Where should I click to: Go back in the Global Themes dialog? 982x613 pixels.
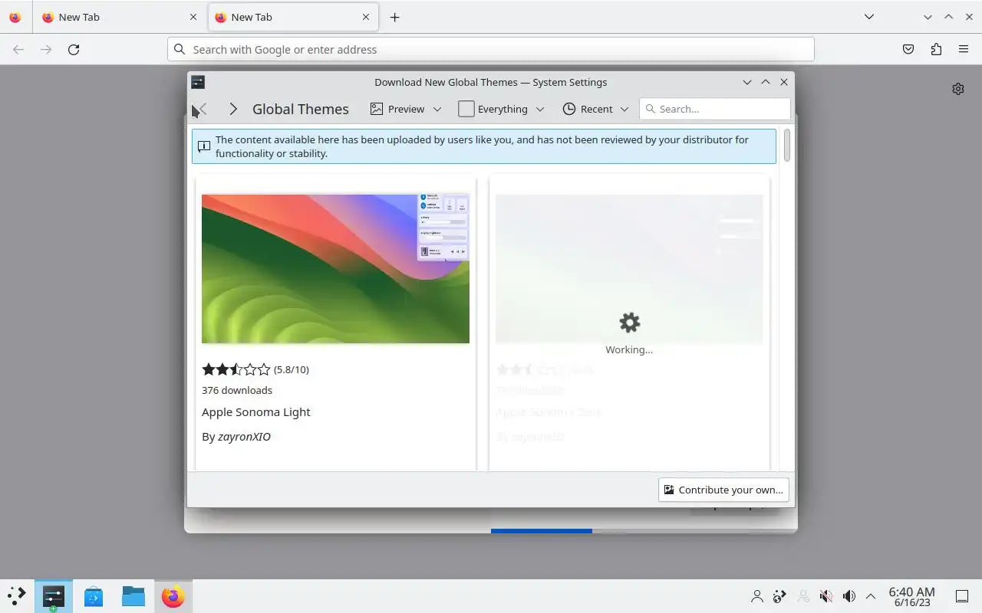(203, 109)
